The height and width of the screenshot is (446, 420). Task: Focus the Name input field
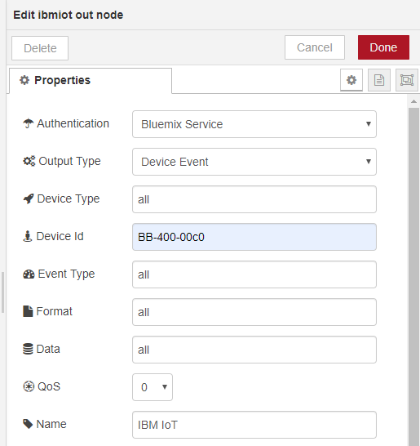254,425
